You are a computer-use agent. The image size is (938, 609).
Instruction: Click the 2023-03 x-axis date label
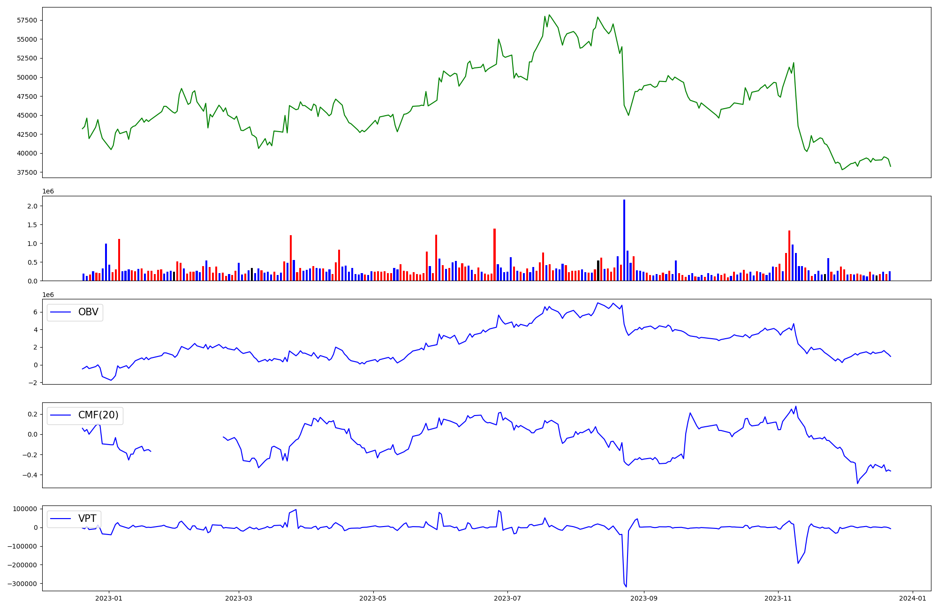point(239,598)
